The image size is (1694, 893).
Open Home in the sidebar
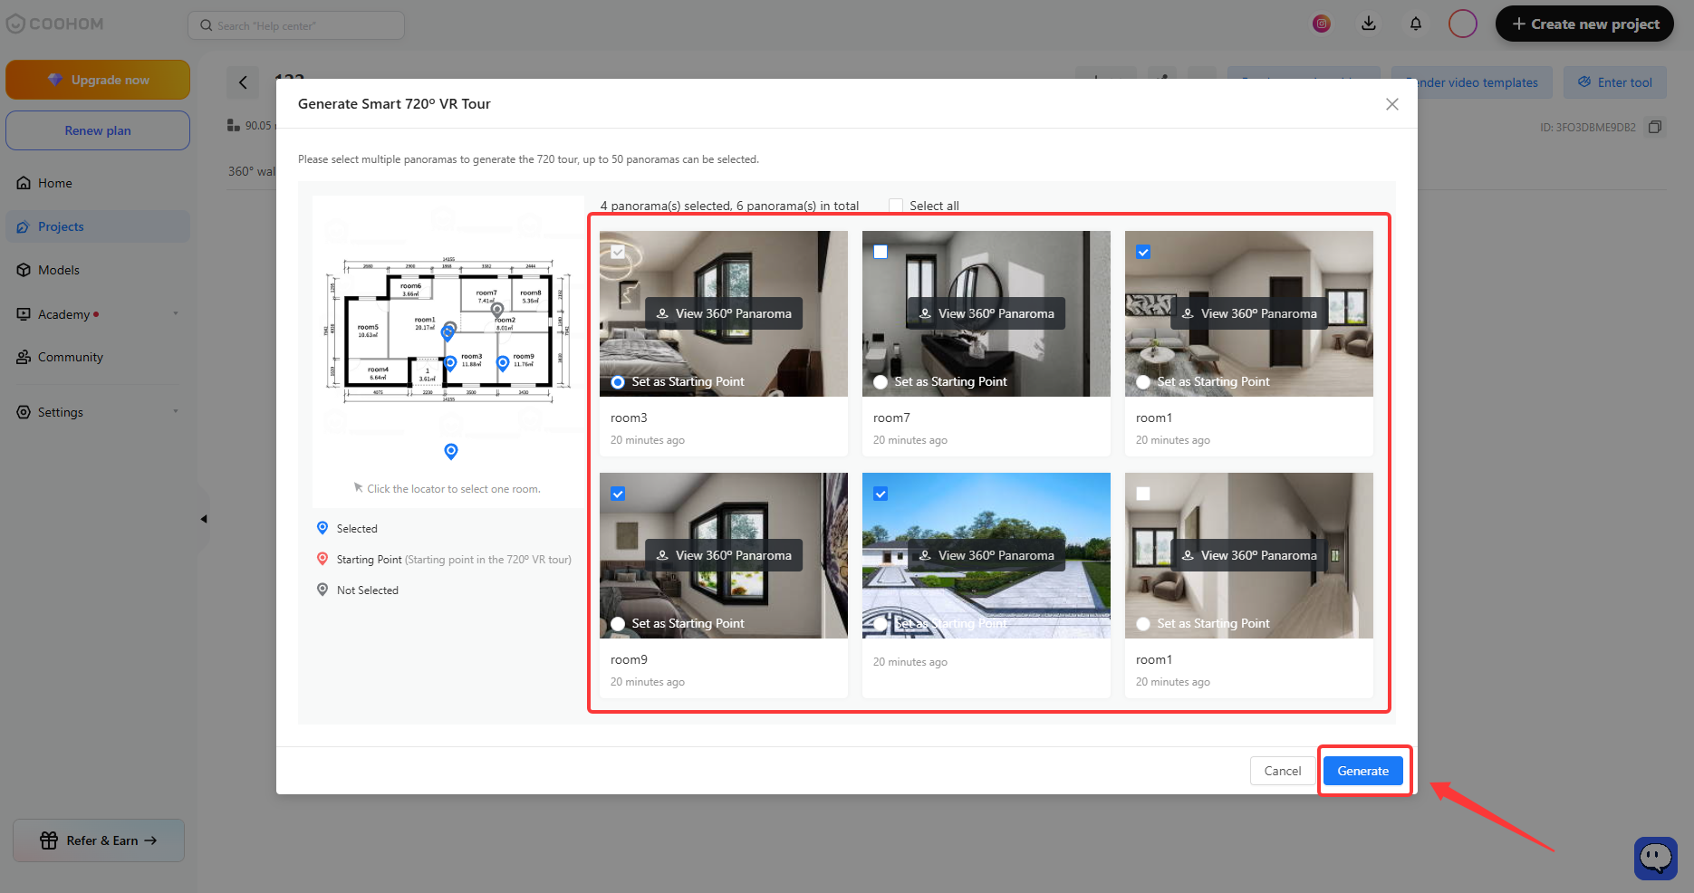98,183
